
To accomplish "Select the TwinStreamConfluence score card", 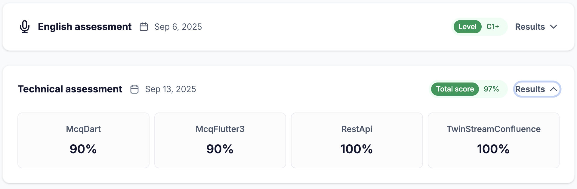I will (x=493, y=140).
